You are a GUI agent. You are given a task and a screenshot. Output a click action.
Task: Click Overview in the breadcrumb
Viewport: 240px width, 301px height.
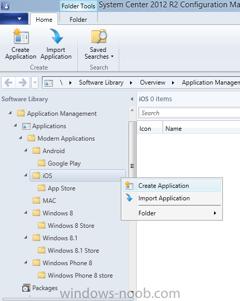[x=152, y=83]
